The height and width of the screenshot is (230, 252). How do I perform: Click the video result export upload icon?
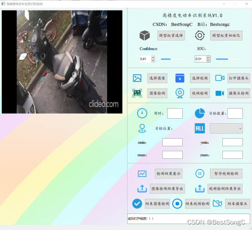[x=200, y=188]
